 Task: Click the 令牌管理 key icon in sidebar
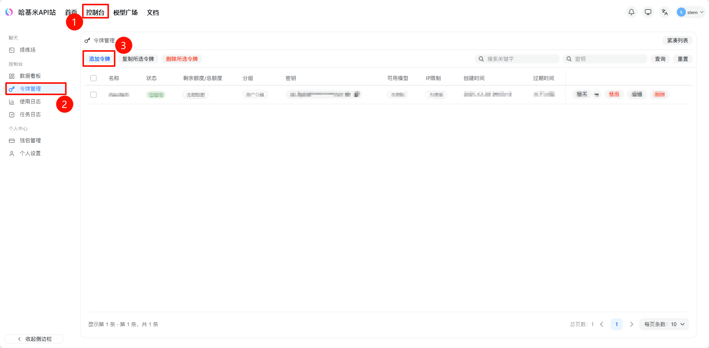12,89
